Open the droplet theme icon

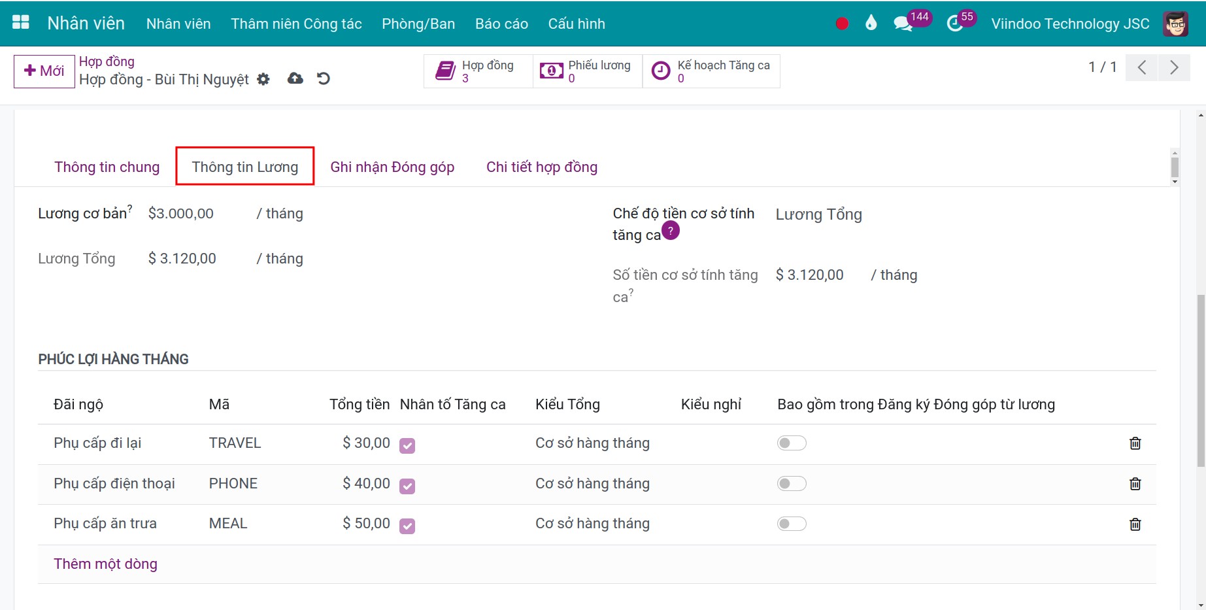point(871,24)
